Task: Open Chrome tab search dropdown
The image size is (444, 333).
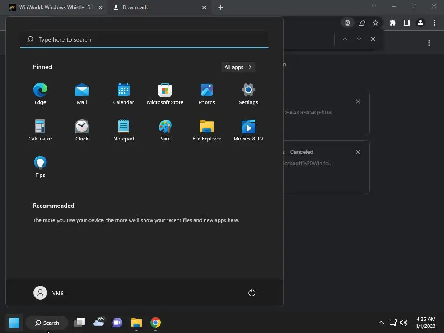Action: pyautogui.click(x=374, y=6)
